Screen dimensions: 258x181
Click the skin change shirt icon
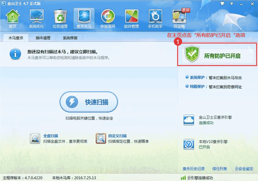click(x=222, y=3)
